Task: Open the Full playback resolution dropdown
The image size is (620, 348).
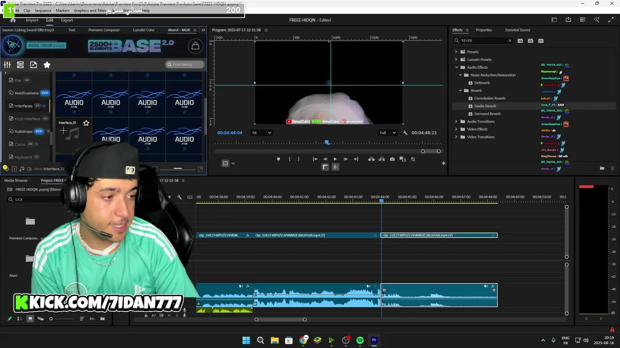Action: click(387, 133)
